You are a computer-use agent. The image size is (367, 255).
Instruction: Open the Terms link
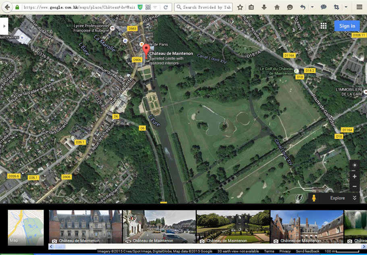tap(269, 251)
